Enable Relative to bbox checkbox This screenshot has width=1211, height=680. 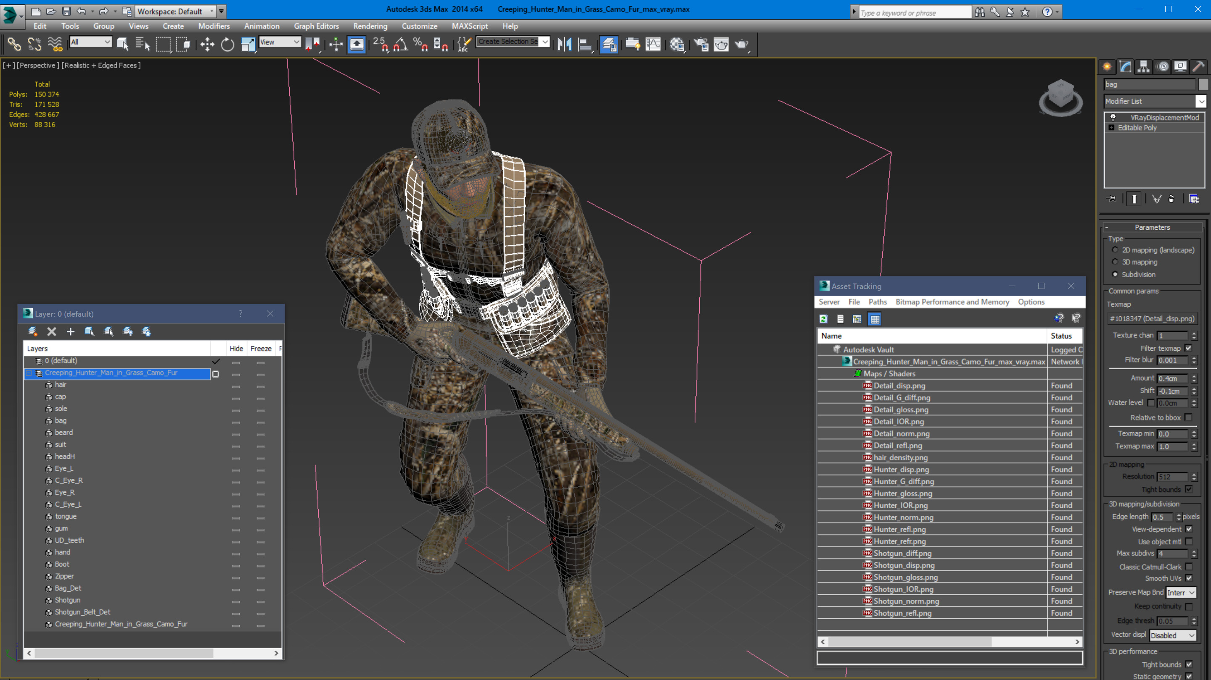(x=1188, y=417)
